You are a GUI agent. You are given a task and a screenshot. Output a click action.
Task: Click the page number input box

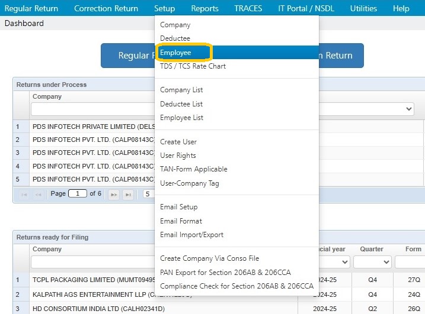point(78,193)
